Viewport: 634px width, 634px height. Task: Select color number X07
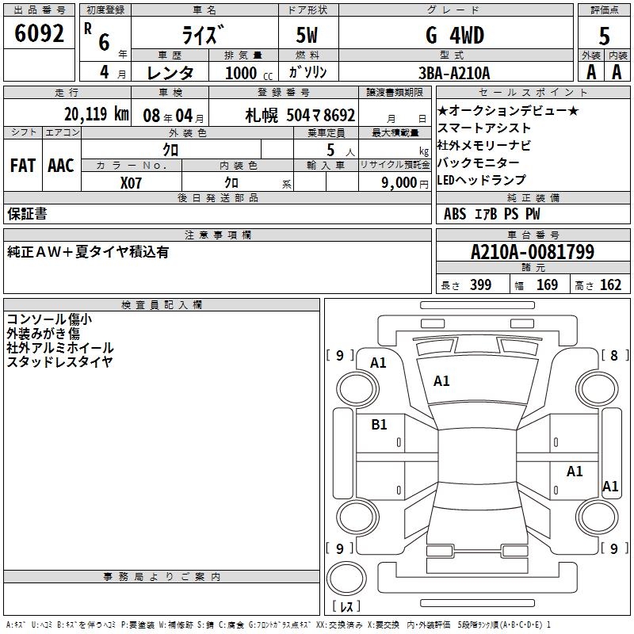click(131, 183)
